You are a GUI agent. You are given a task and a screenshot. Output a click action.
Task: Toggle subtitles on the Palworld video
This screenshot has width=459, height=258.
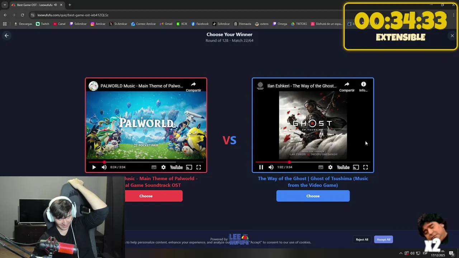click(154, 167)
